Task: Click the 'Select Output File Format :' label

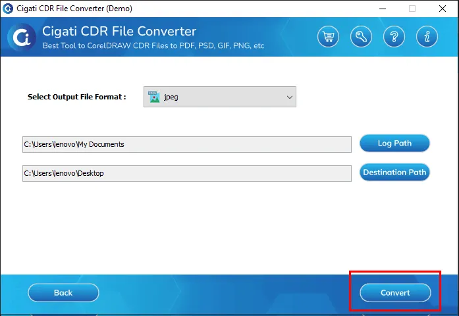Action: tap(76, 97)
